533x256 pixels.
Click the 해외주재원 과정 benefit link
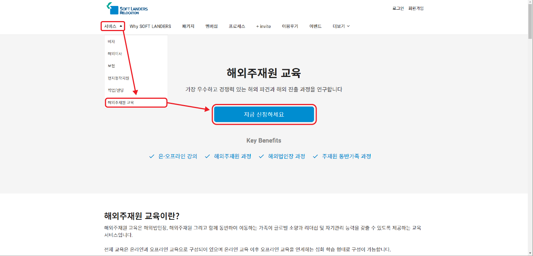233,156
